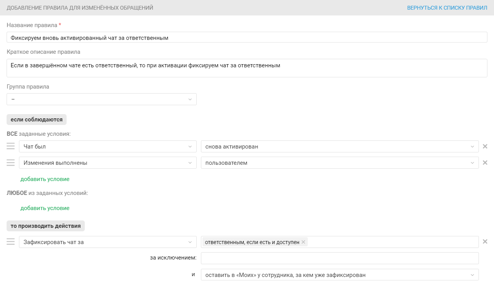Click drag handle of "Изменения выполнены" condition

pos(11,163)
